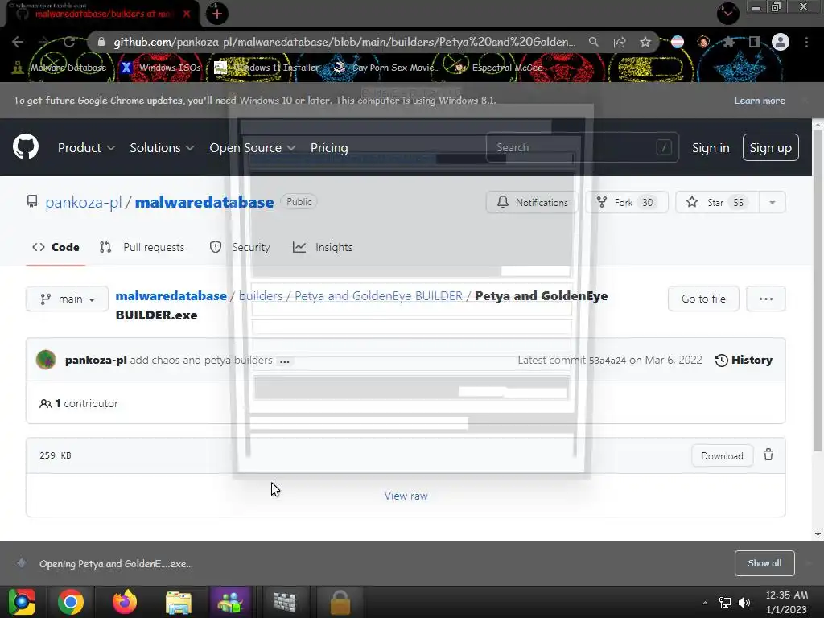Open the padlock app on the taskbar
This screenshot has height=618, width=824.
click(x=340, y=602)
